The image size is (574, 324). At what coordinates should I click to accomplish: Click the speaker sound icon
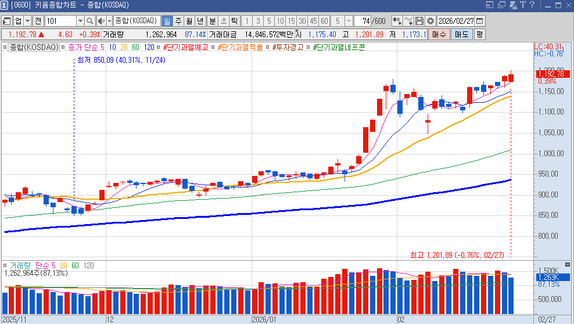coord(100,21)
